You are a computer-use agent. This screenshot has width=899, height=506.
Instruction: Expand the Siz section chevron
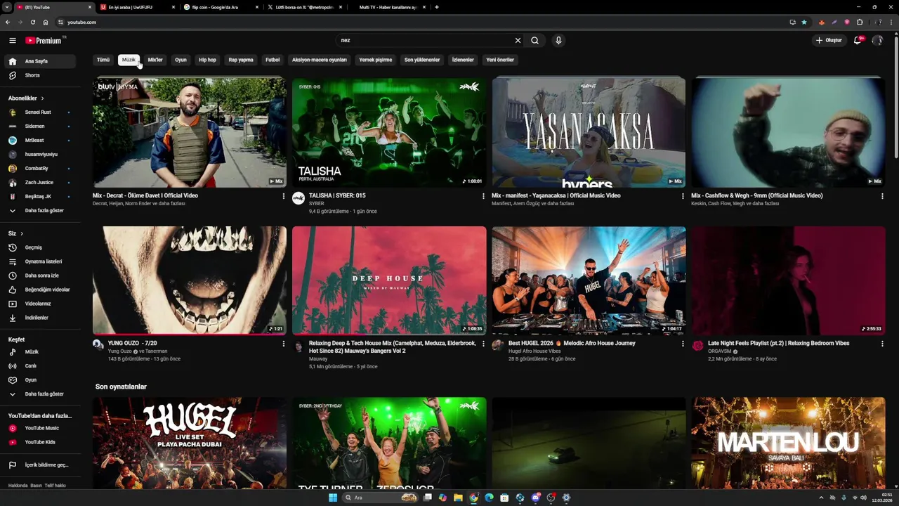22,233
